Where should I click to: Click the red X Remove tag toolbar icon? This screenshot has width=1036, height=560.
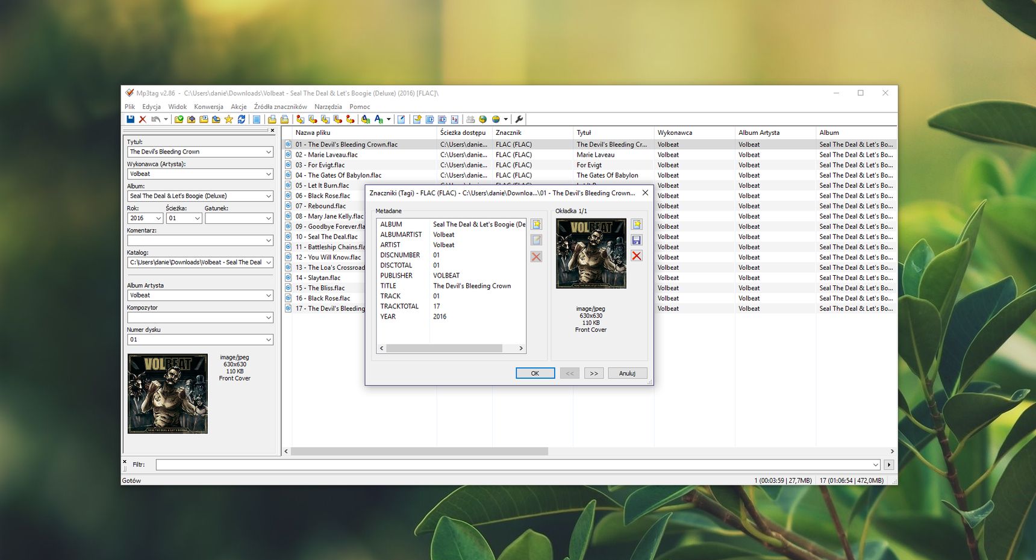(143, 119)
